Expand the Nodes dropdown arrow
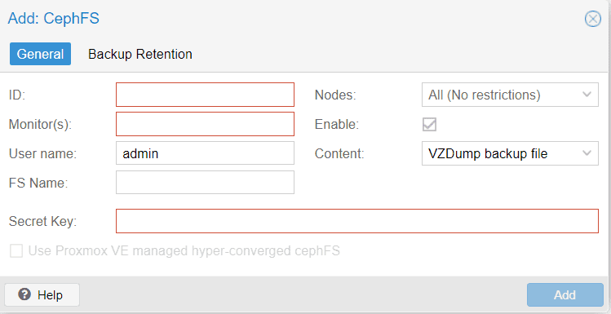The height and width of the screenshot is (314, 611). pos(587,95)
